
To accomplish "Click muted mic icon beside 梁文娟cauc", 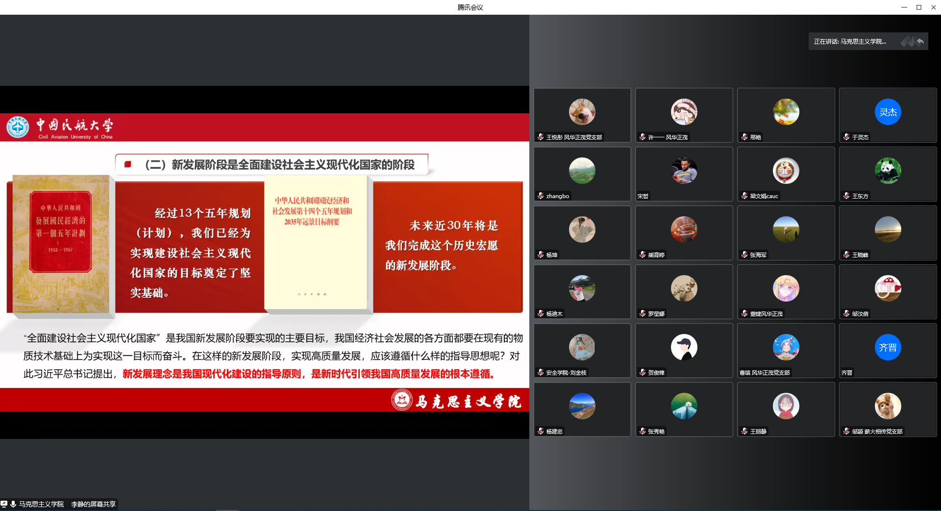I will coord(744,196).
